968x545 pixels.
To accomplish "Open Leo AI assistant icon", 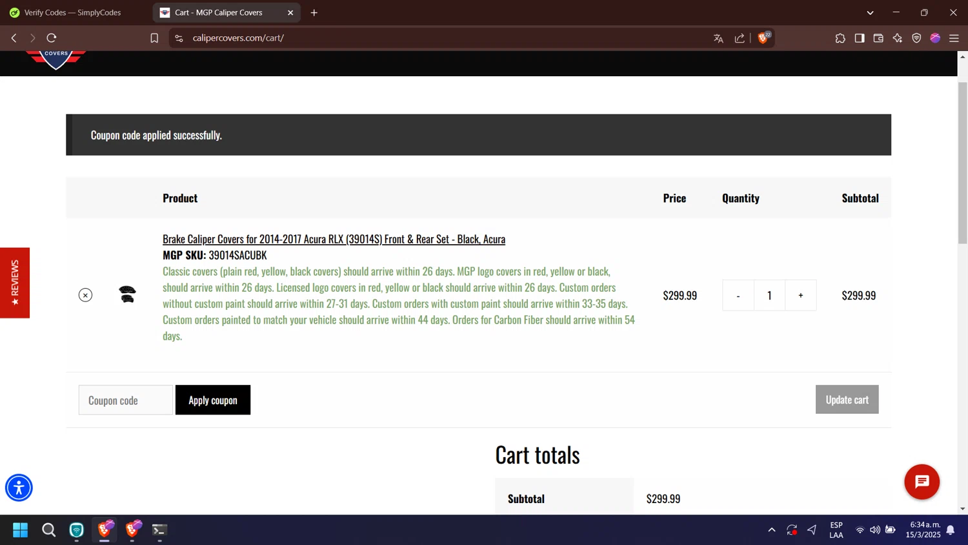I will point(898,38).
